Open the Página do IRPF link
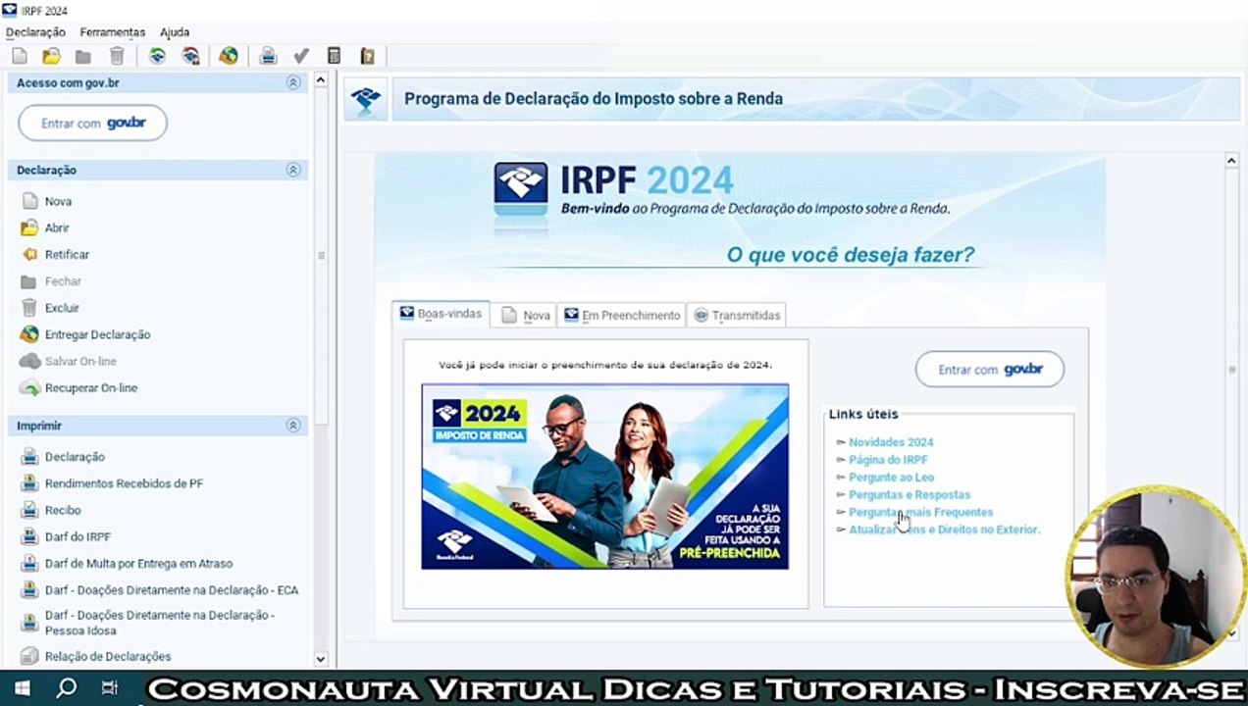Viewport: 1248px width, 706px height. tap(888, 460)
